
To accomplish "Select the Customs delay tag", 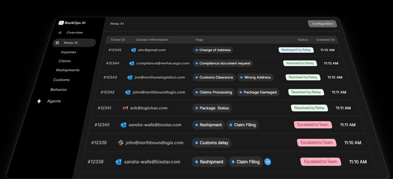I will [212, 143].
